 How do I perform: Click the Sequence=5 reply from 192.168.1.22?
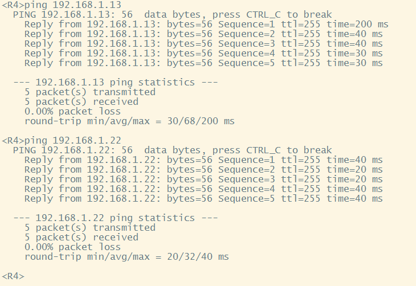point(203,199)
